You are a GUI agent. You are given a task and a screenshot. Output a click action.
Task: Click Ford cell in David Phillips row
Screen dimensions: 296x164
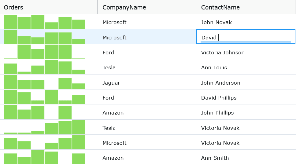[147, 97]
